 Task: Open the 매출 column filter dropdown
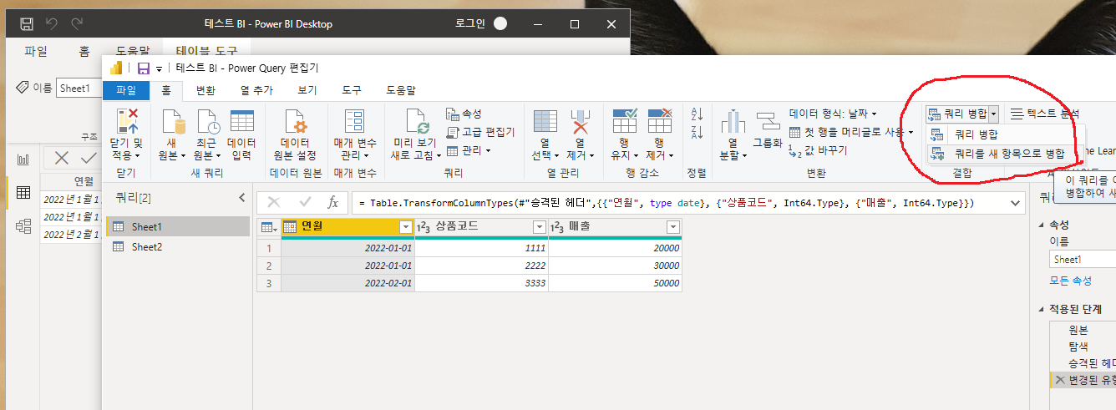(x=672, y=227)
